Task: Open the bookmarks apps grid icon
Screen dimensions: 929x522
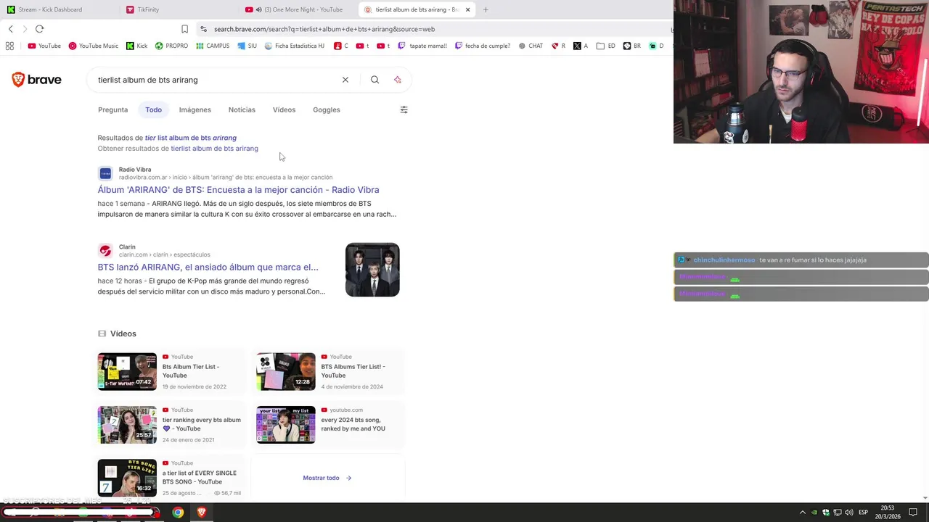Action: point(9,46)
